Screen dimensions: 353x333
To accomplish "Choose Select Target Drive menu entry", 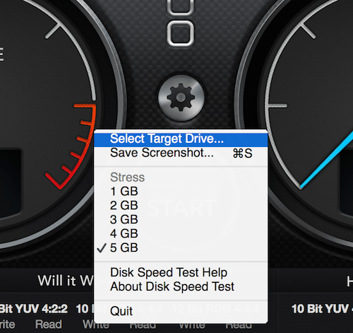I will click(181, 139).
